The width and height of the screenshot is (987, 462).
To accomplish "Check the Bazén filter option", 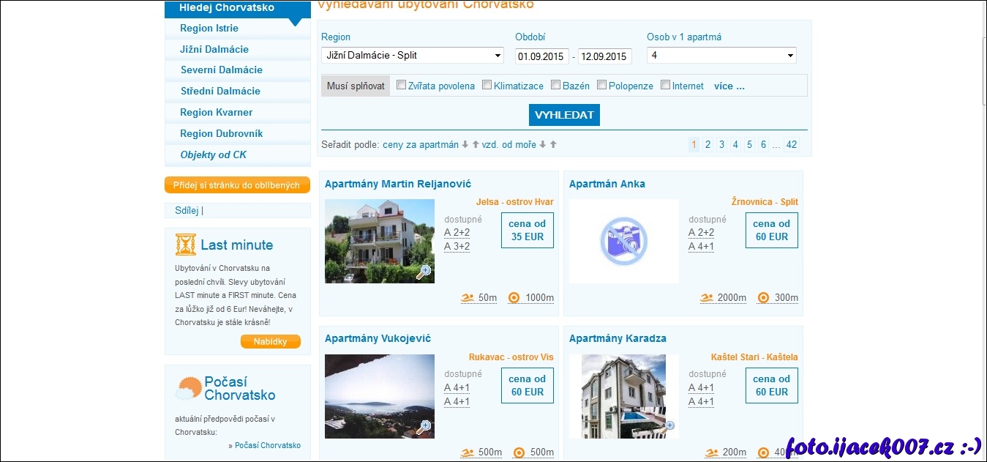I will point(555,85).
